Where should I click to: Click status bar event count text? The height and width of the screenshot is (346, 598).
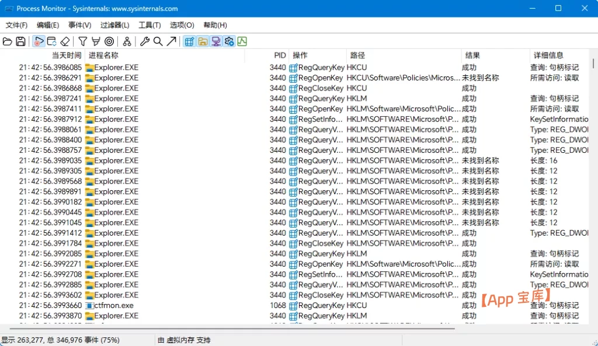[61, 340]
